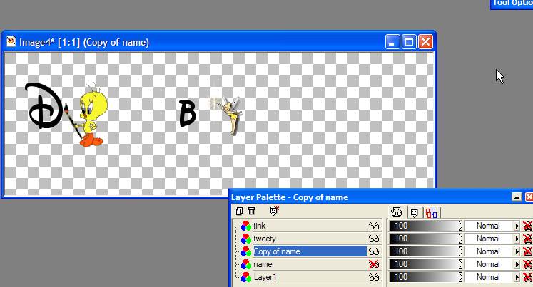
Task: Hide the tweety layer via the glasses icon
Action: pyautogui.click(x=374, y=239)
